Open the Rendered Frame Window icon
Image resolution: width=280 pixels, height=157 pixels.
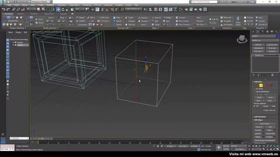pos(191,9)
